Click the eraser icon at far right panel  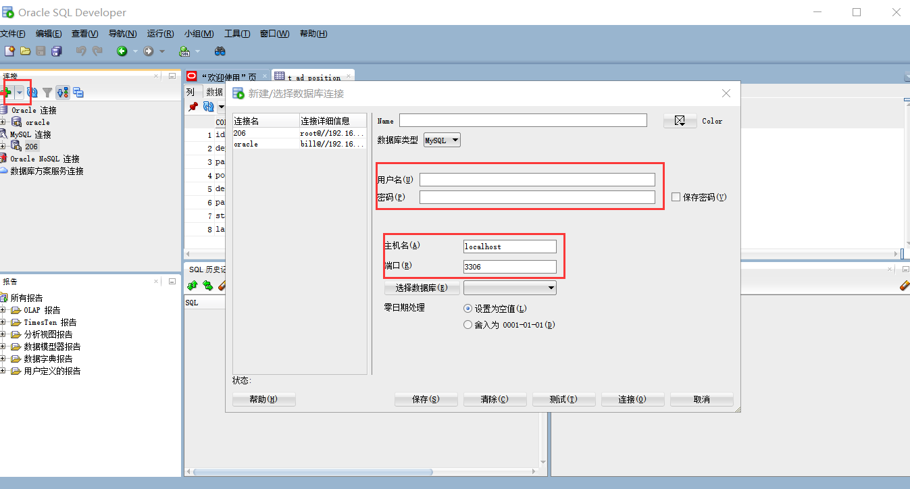(905, 286)
